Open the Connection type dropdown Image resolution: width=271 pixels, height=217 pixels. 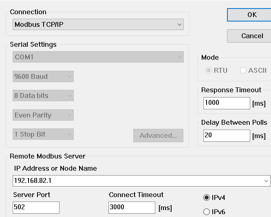98,24
